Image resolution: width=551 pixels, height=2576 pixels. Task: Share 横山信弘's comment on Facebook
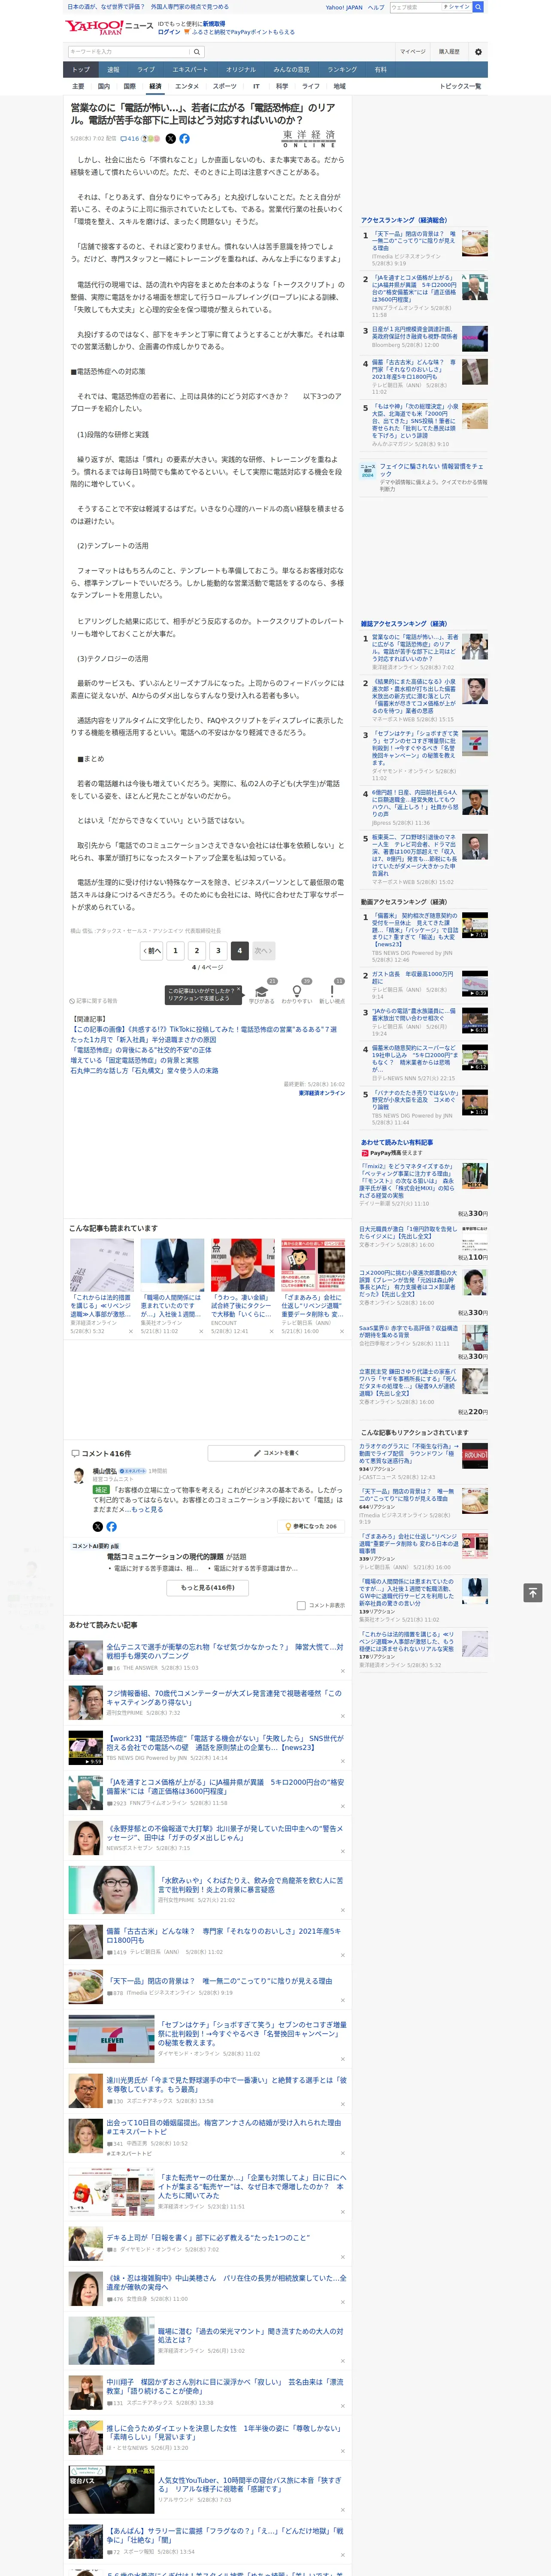tap(111, 1527)
